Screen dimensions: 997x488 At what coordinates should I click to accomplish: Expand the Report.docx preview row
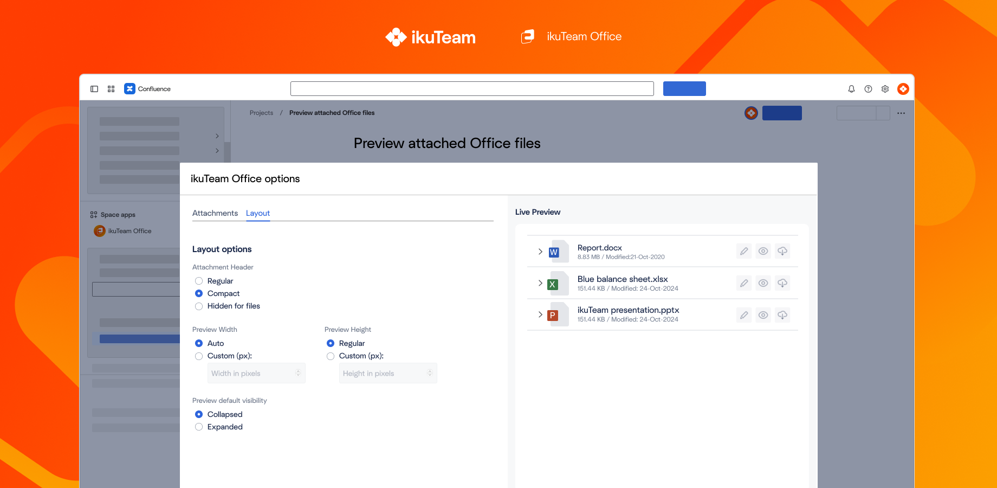click(x=540, y=251)
